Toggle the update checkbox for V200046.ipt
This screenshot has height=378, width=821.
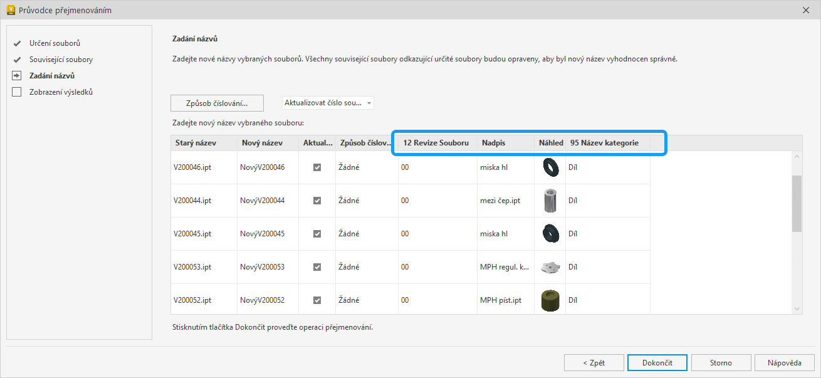[x=317, y=167]
